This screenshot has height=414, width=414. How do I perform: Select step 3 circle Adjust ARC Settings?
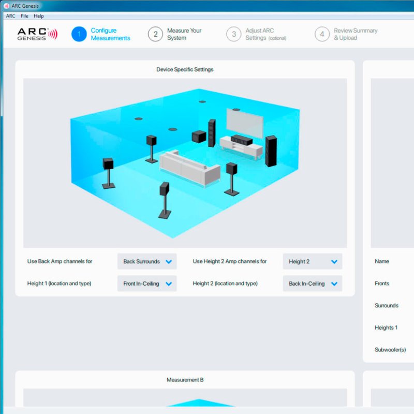(x=234, y=34)
